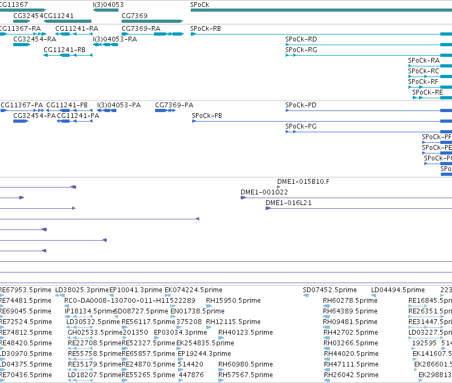Select EST RH09481.5prime label
The image size is (452, 383).
pos(350,322)
